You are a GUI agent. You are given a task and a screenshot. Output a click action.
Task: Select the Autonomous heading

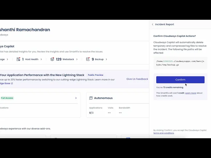tap(103, 98)
